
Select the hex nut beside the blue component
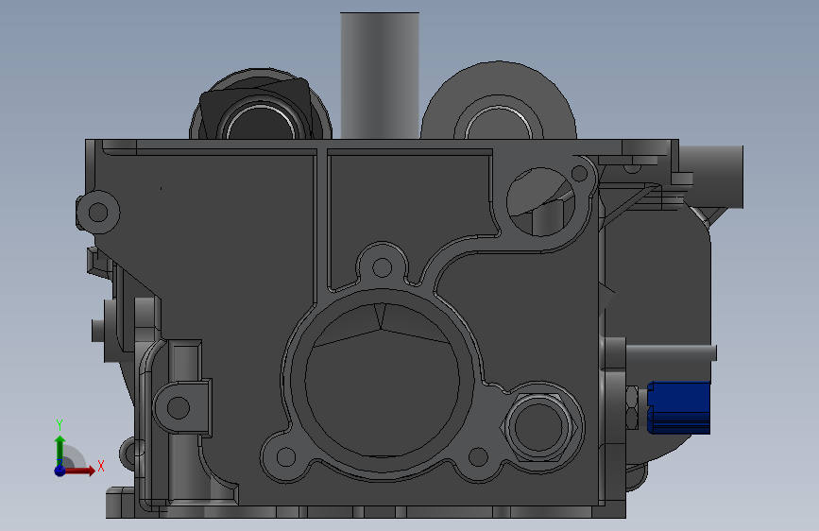631,407
